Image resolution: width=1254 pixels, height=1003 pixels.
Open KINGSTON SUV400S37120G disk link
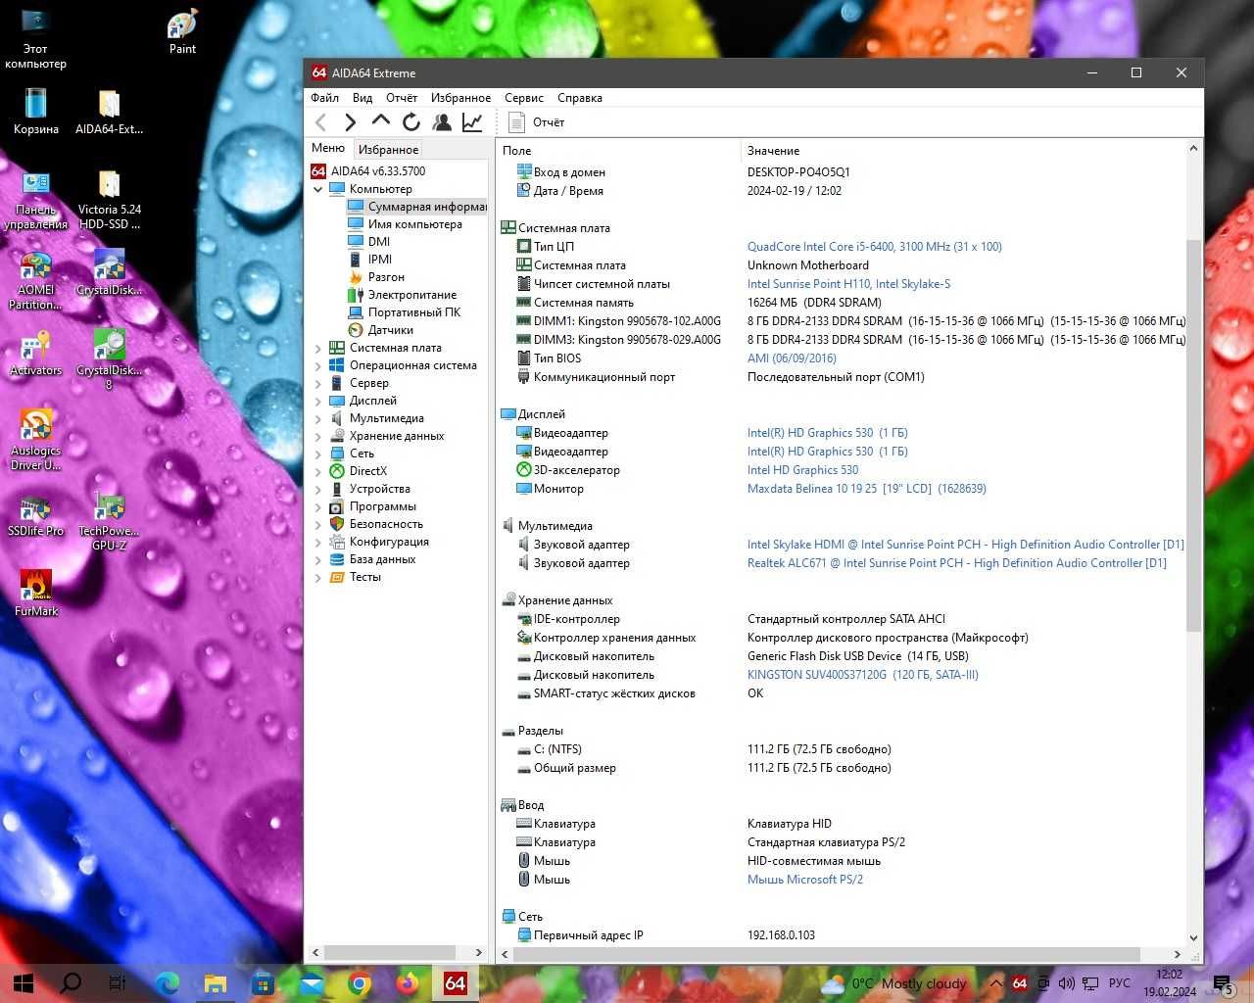point(863,675)
